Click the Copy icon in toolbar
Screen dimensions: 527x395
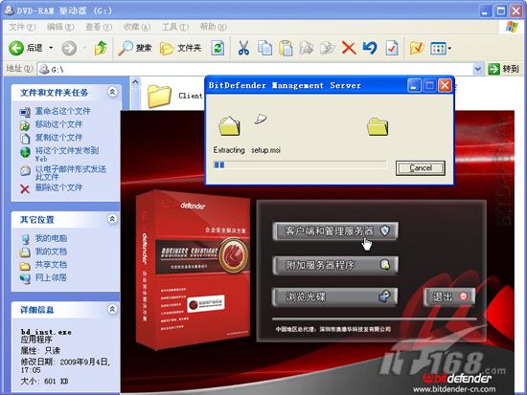pos(264,48)
